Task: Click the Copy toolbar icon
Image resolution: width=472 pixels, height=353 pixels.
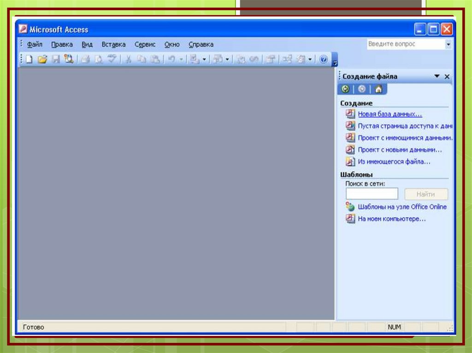Action: 142,59
